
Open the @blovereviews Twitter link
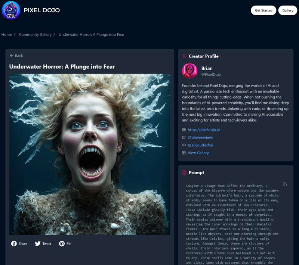point(200,138)
